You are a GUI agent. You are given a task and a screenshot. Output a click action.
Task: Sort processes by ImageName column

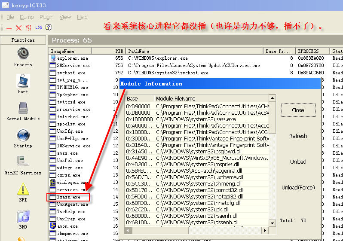point(70,51)
